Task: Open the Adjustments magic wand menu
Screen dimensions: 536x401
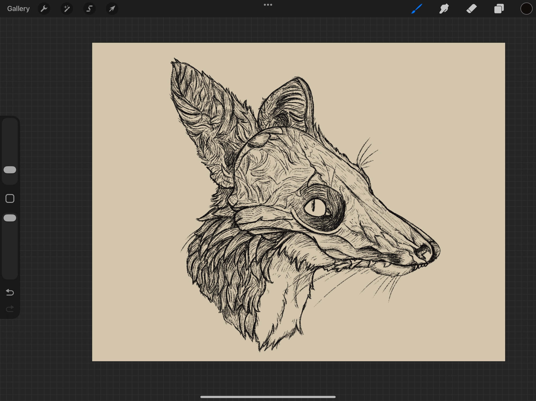Action: (66, 9)
